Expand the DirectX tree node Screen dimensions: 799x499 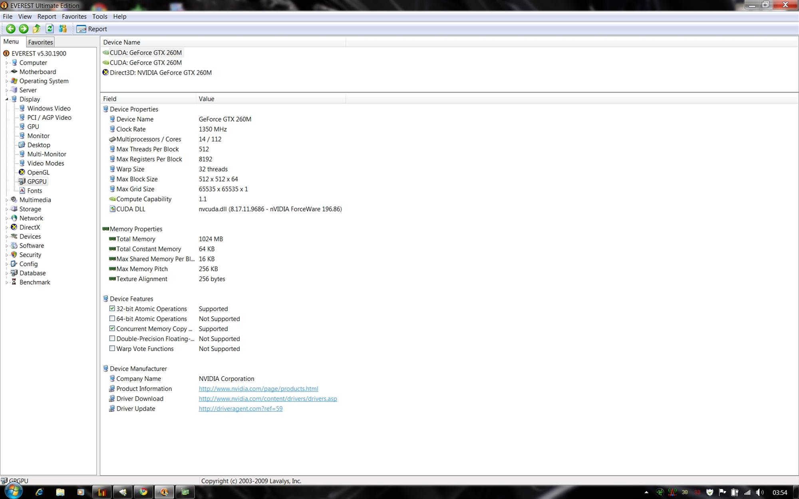click(7, 228)
